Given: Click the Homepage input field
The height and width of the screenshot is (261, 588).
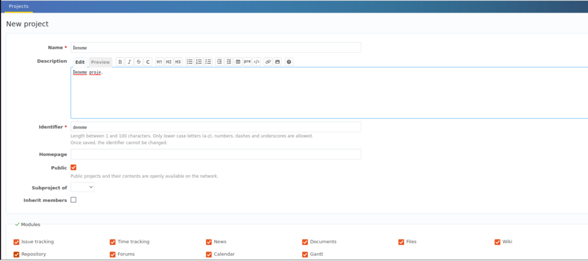Looking at the screenshot, I should tap(215, 154).
